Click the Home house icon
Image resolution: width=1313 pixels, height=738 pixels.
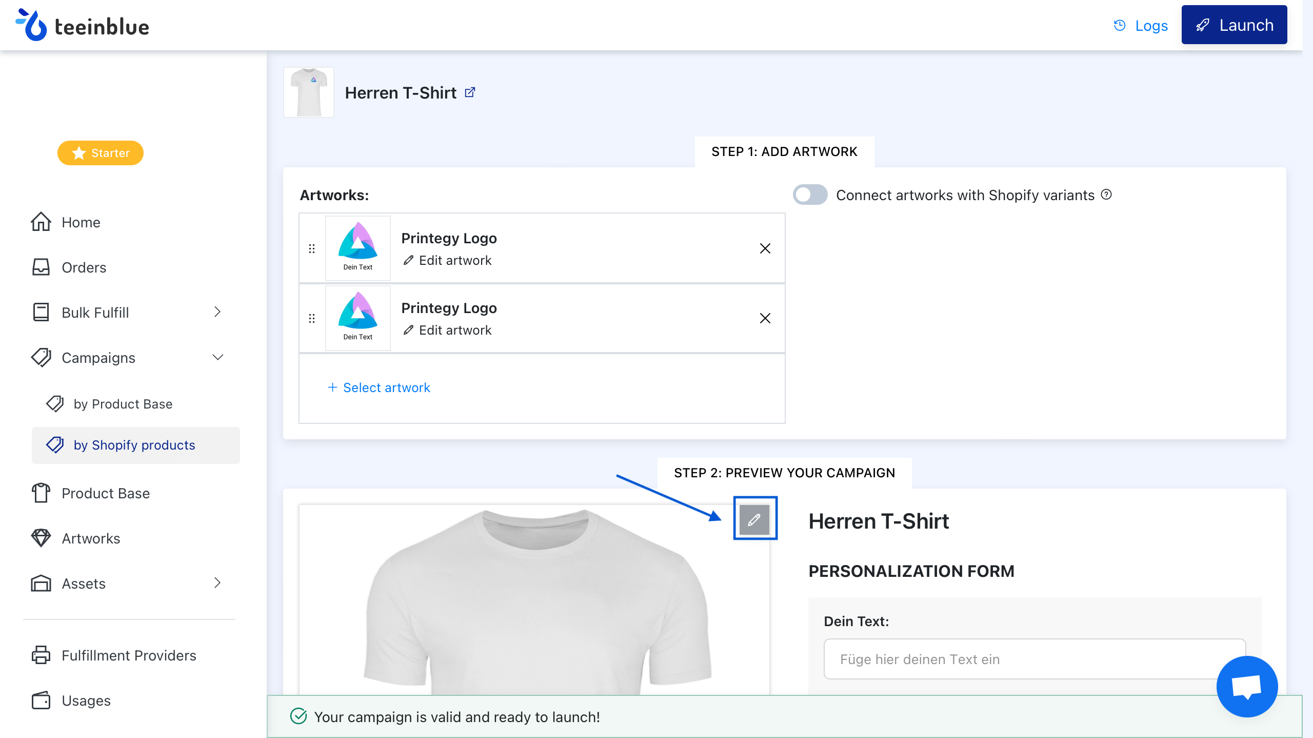click(x=41, y=222)
